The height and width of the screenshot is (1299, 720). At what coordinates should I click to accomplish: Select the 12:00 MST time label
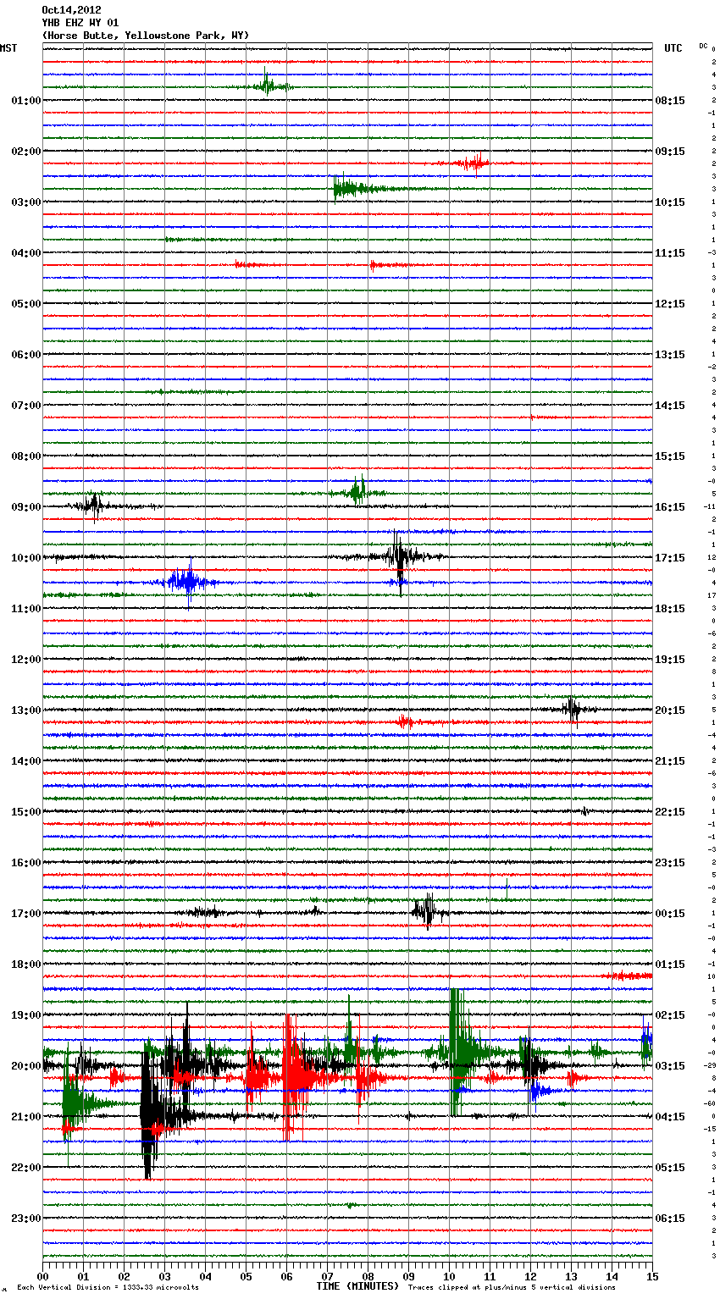[x=26, y=660]
